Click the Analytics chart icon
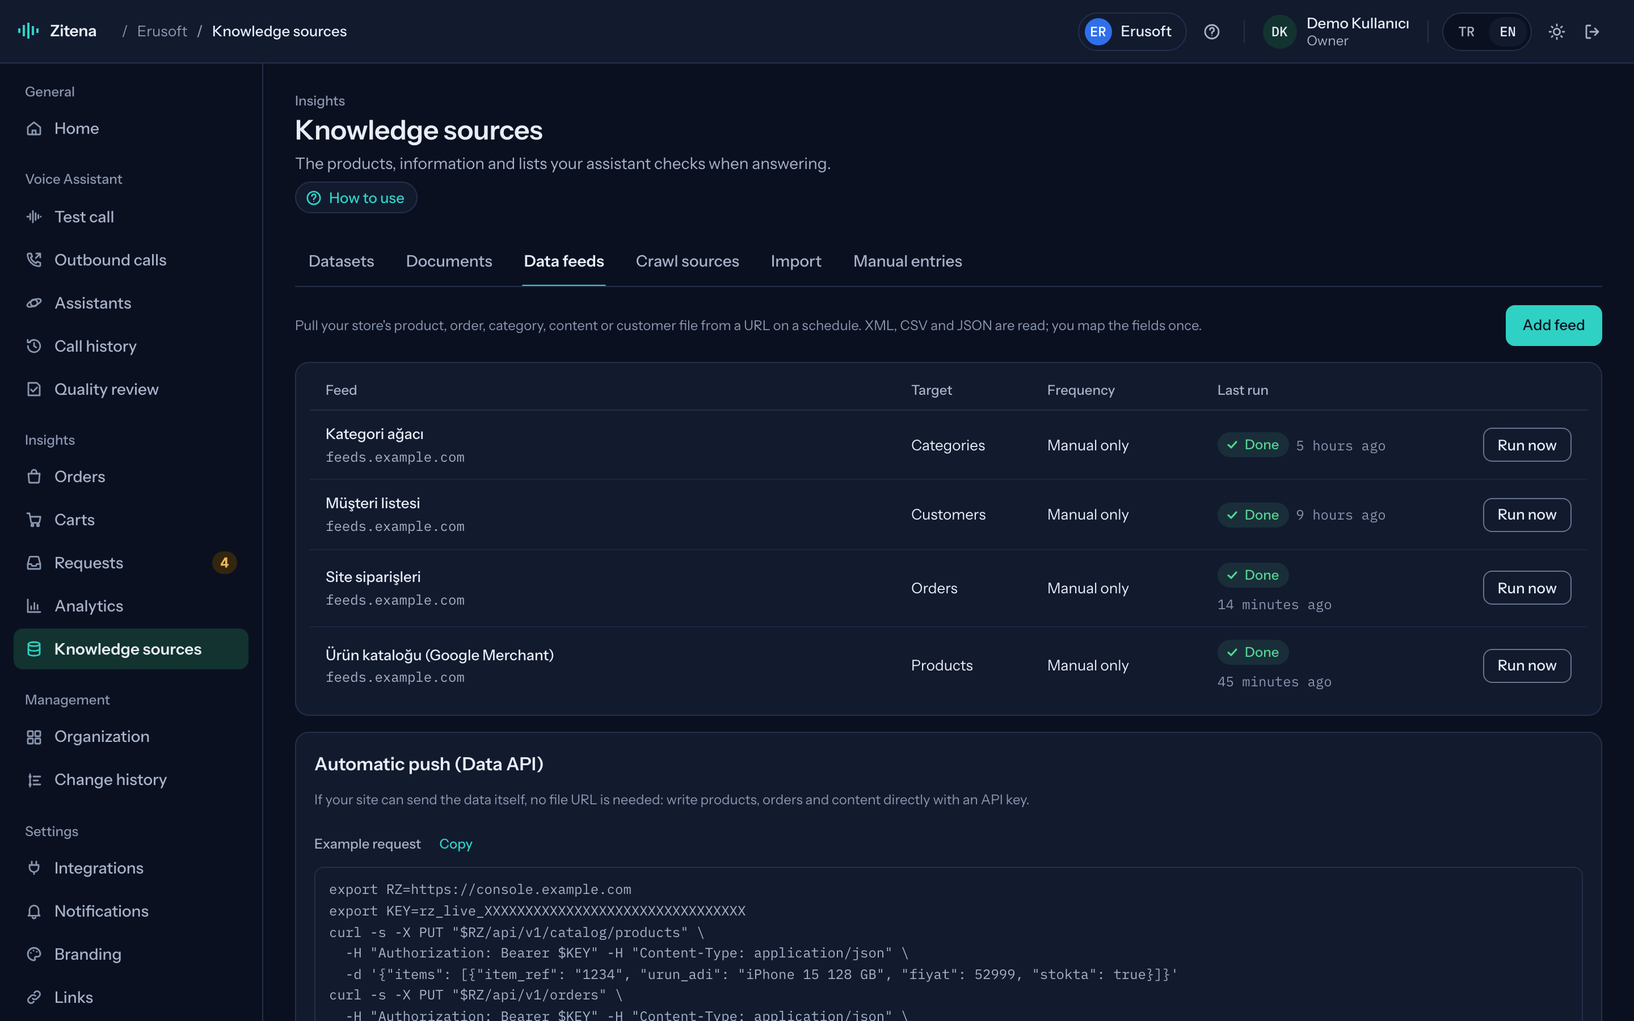 (x=34, y=606)
